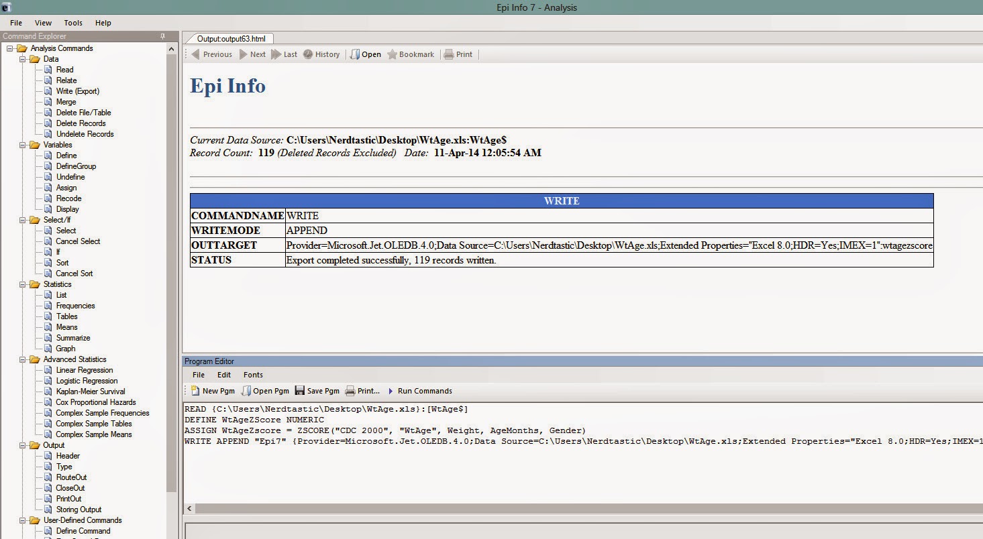Viewport: 983px width, 539px height.
Task: Select the Output:output63.html tab
Action: coord(231,38)
